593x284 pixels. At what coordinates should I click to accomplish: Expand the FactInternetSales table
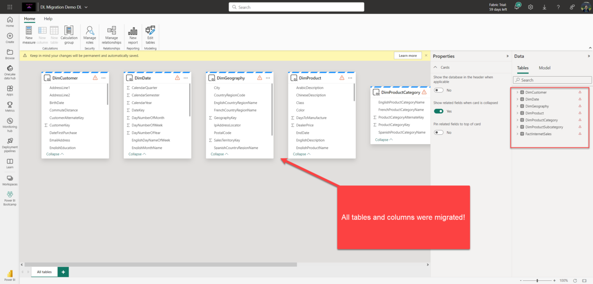[517, 134]
